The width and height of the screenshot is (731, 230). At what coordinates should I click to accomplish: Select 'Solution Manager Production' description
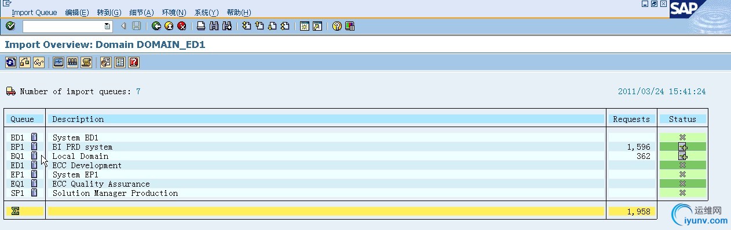(x=115, y=193)
